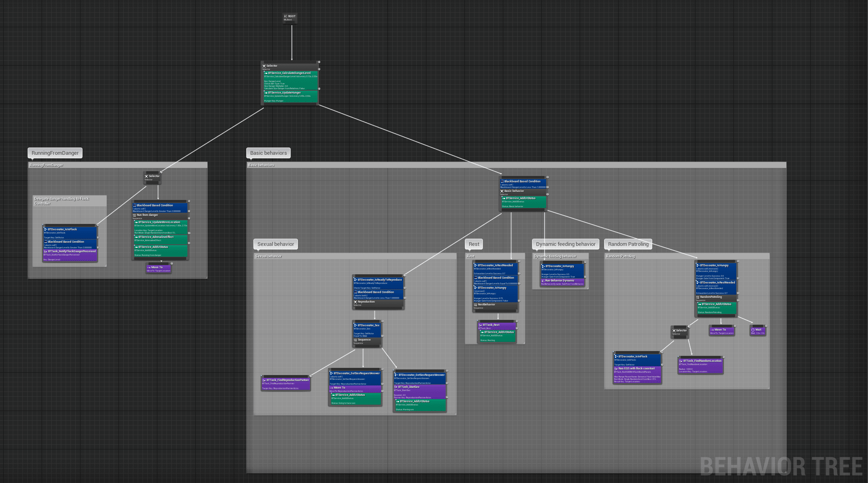Select the Run from danger sequence

pos(160,216)
